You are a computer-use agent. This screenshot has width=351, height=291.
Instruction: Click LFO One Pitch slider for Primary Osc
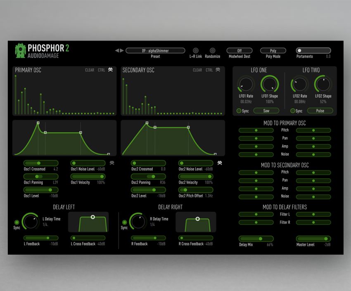[x=256, y=130]
